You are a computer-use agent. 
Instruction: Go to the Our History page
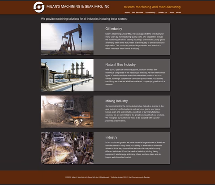pyautogui.click(x=150, y=13)
